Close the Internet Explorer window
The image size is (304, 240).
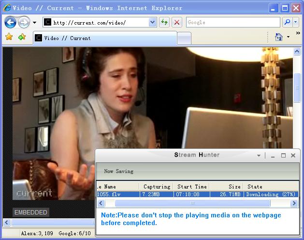click(296, 9)
